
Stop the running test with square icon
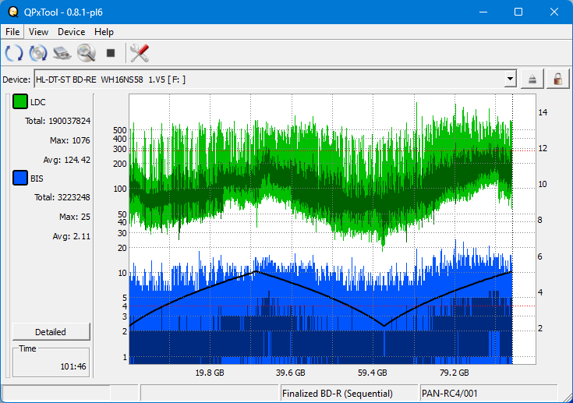(x=111, y=53)
